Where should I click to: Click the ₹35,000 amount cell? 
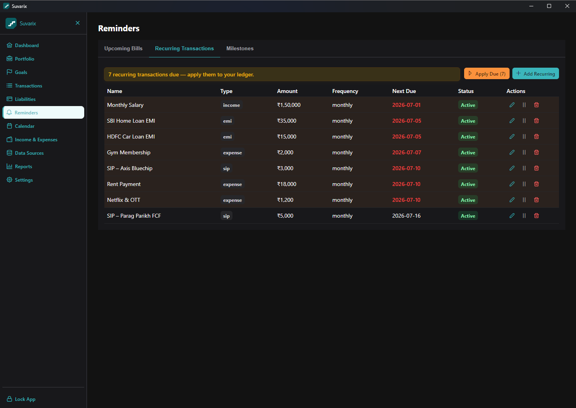(287, 121)
